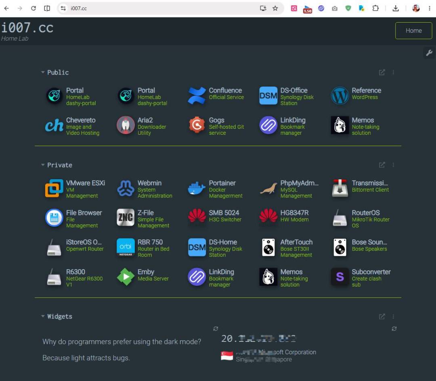This screenshot has width=436, height=381.
Task: Click the Webmin icon
Action: (126, 188)
